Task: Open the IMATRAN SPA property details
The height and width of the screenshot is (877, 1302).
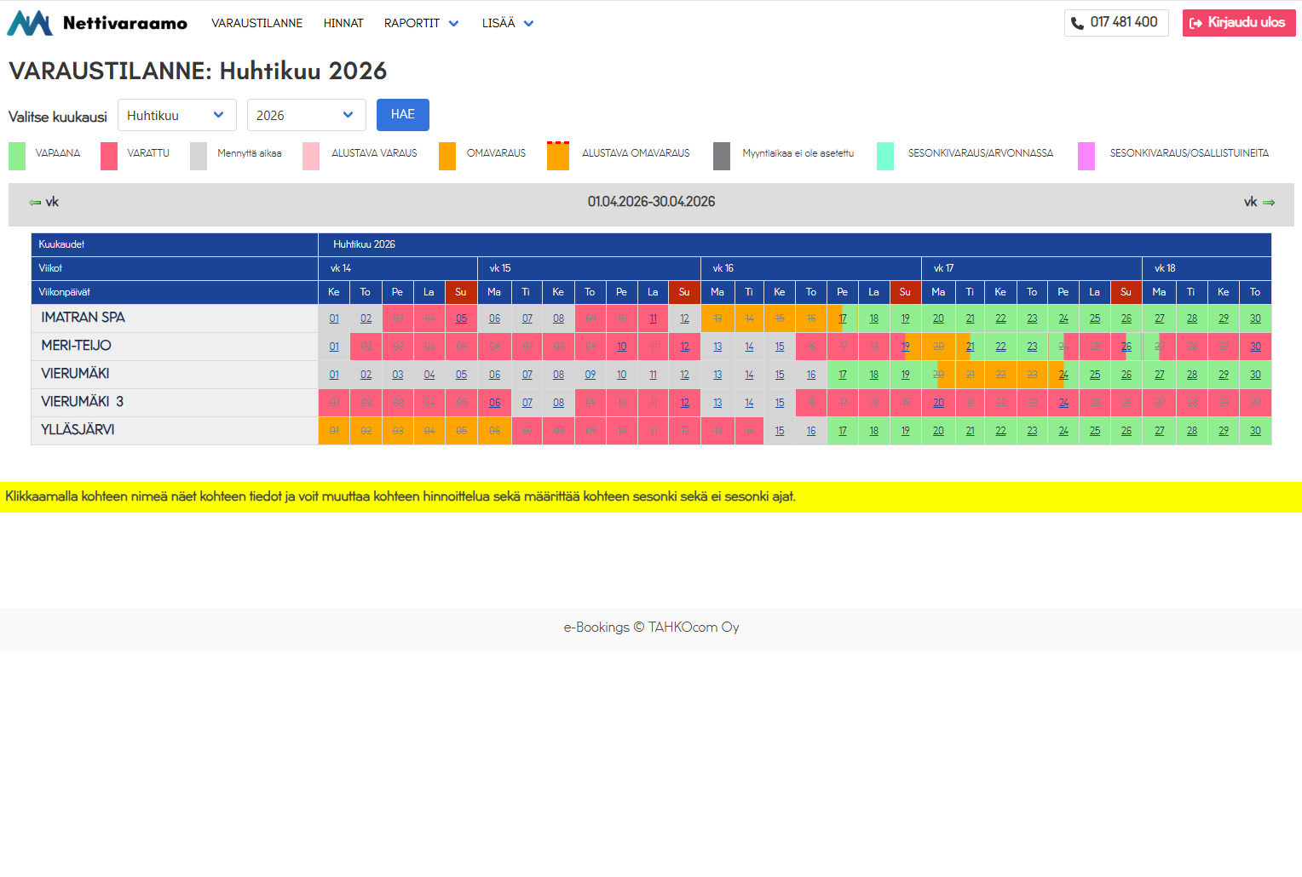Action: [x=82, y=317]
